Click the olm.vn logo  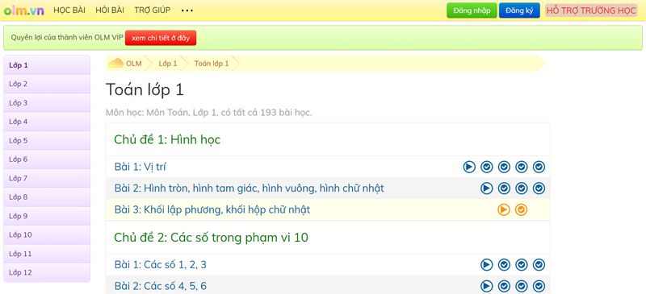tap(24, 10)
